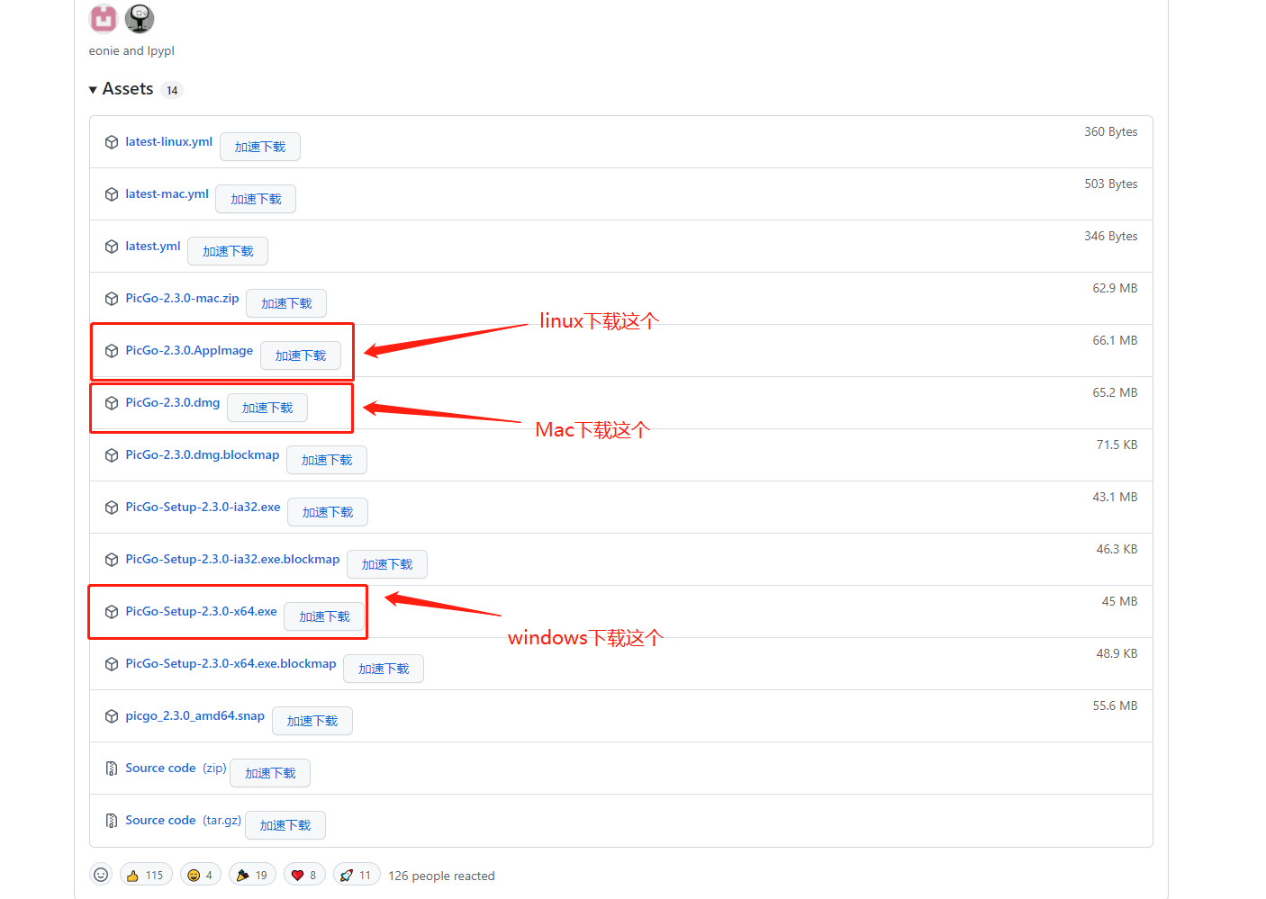Click 加速下载 button for latest-mac.yml

coord(257,199)
